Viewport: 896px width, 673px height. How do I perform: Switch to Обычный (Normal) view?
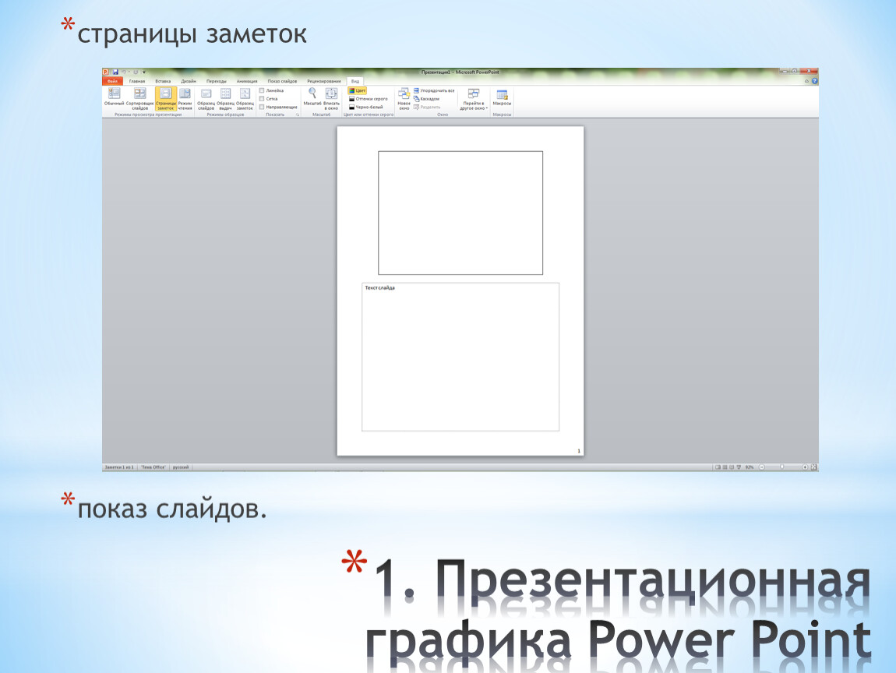click(115, 98)
